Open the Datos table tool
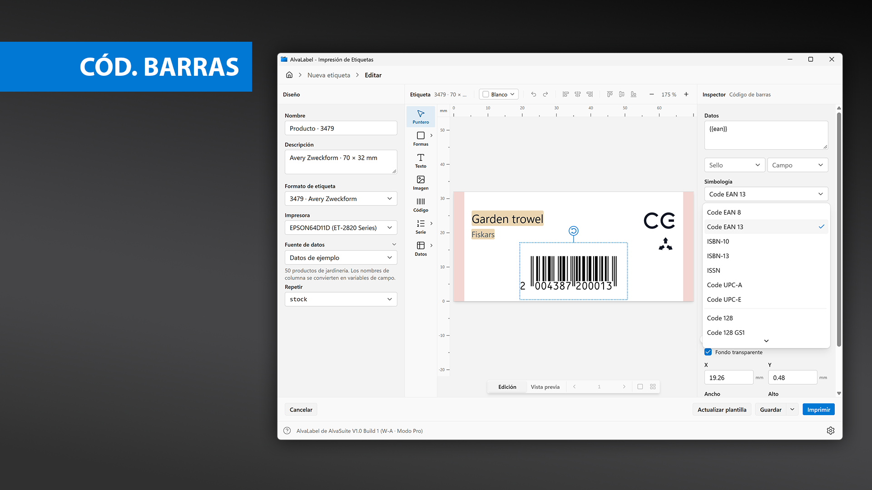This screenshot has height=490, width=872. [421, 249]
